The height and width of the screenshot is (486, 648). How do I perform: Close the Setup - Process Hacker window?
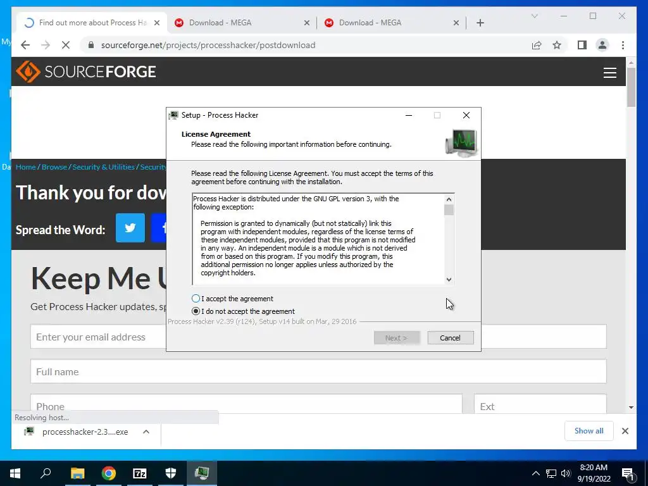[466, 115]
